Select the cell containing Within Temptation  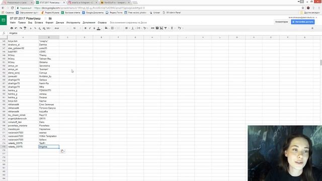click(x=49, y=136)
